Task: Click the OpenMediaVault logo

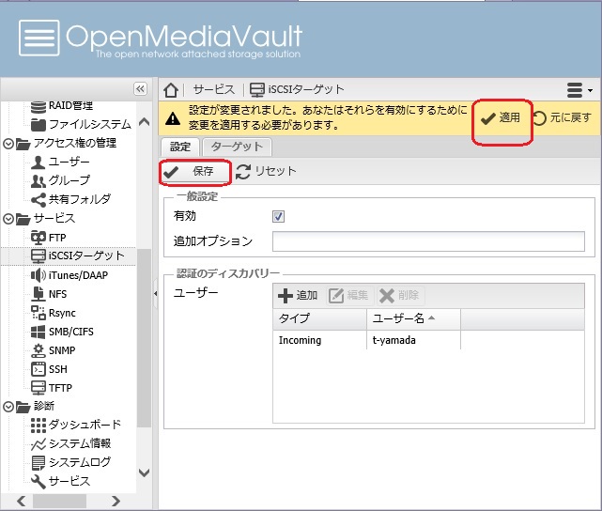Action: [161, 39]
